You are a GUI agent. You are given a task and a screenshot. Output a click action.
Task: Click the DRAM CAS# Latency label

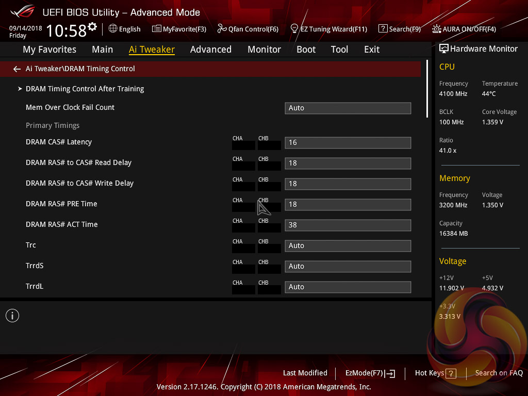coord(59,142)
